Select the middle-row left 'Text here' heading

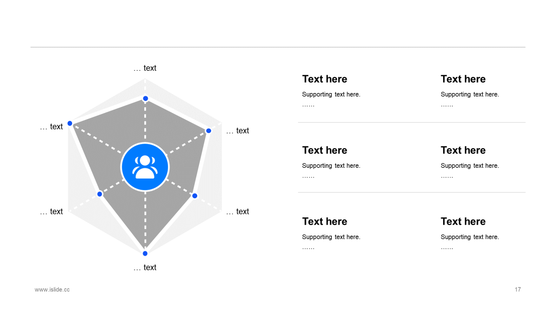324,150
